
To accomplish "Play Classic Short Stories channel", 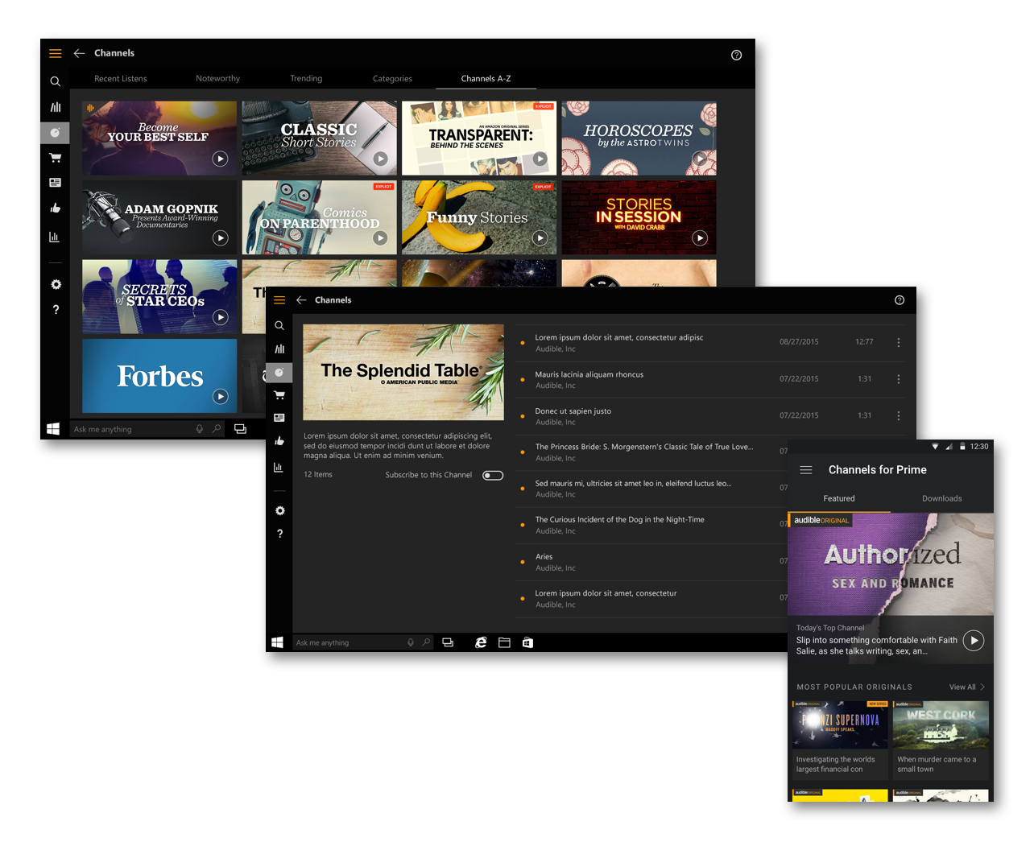I will pyautogui.click(x=380, y=159).
